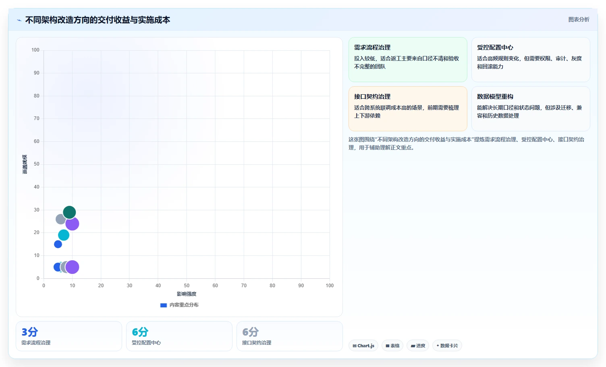Select the dark teal bubble on chart

69,212
